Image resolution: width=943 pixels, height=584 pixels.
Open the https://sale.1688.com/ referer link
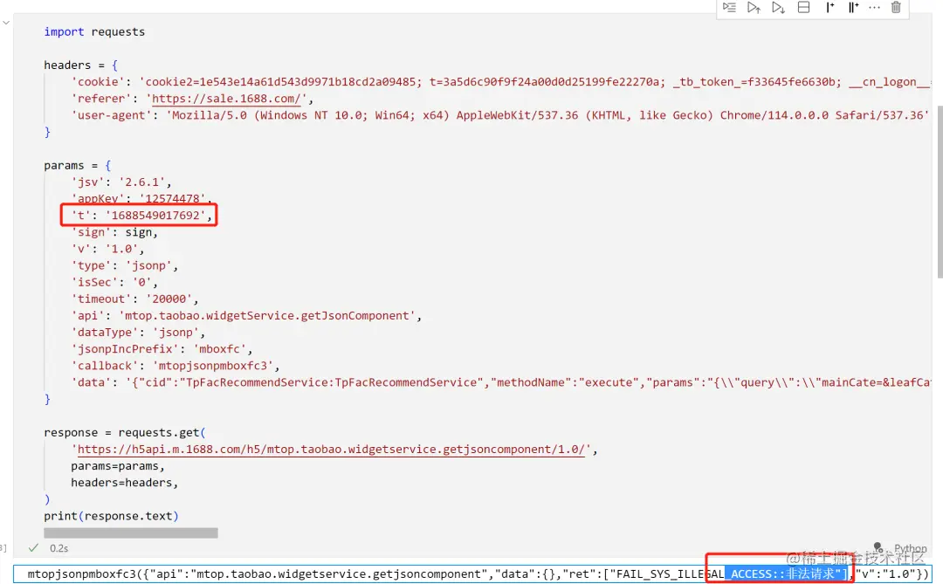pos(226,99)
